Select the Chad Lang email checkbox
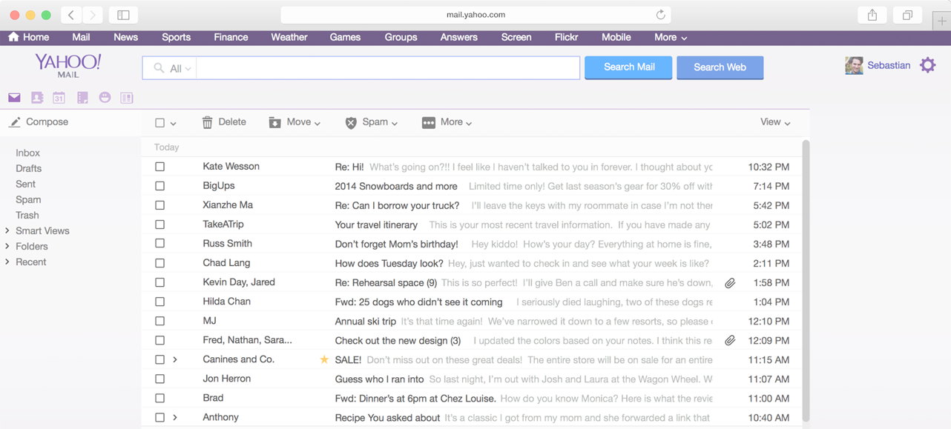 (159, 263)
